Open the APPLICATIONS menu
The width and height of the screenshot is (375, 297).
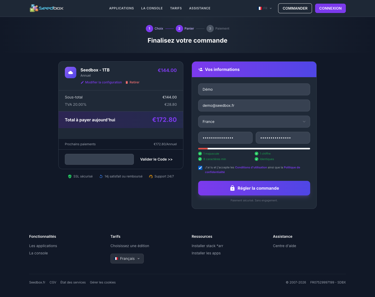[x=122, y=8]
